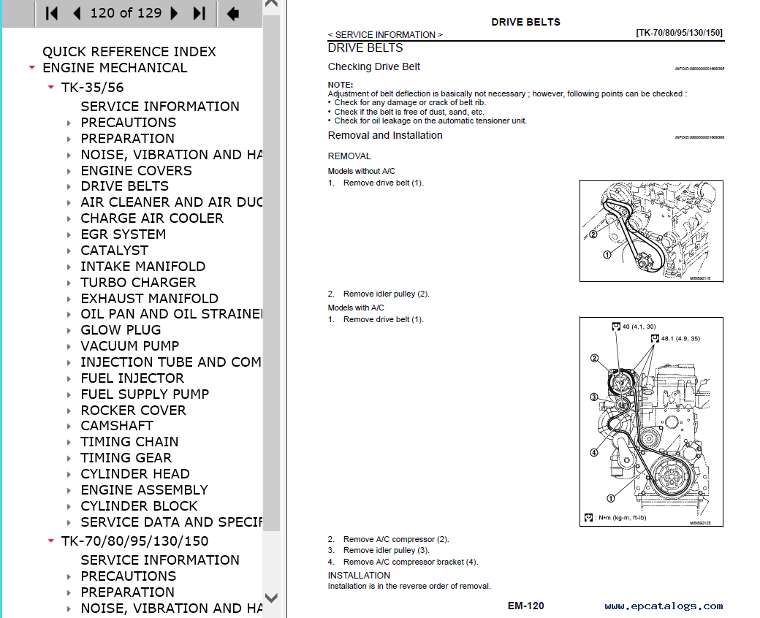The height and width of the screenshot is (618, 760).
Task: Open AIR CLEANER AND AIR DUC entry
Action: [172, 202]
